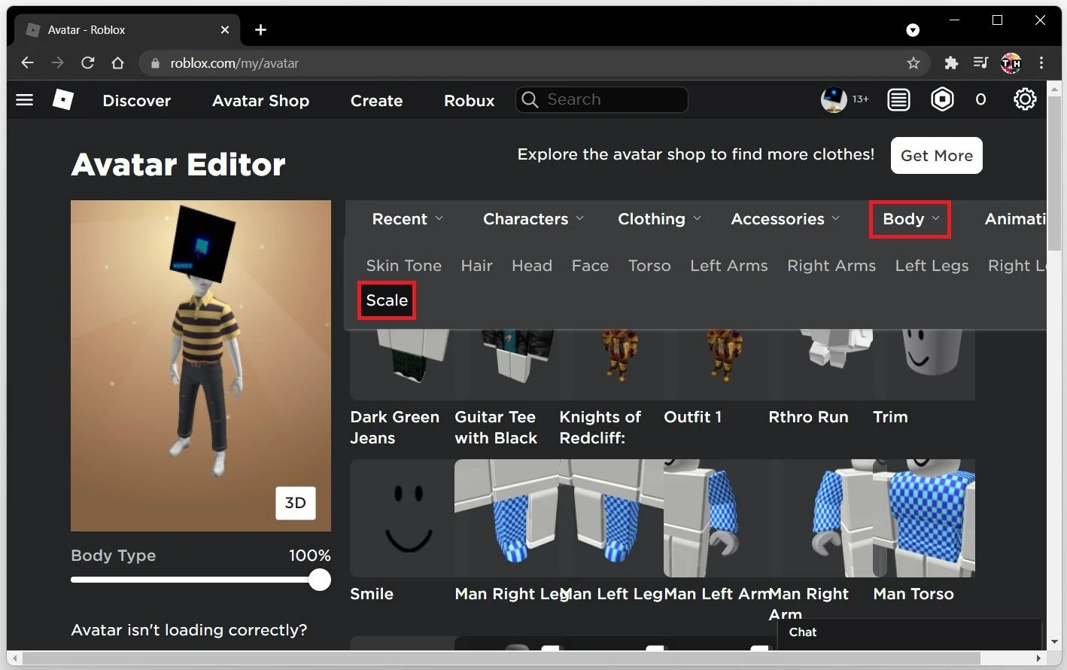Click the Get More button
This screenshot has width=1067, height=670.
click(936, 155)
